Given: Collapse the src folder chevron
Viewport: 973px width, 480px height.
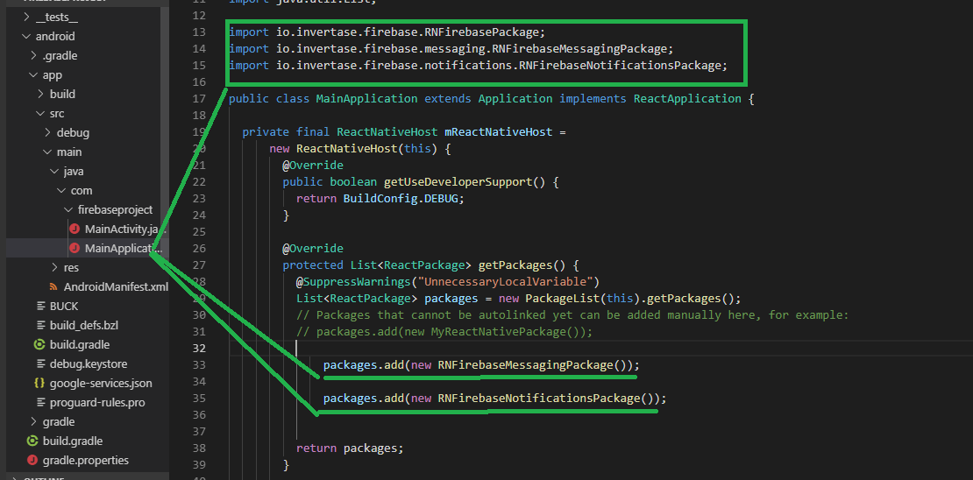Looking at the screenshot, I should point(41,114).
